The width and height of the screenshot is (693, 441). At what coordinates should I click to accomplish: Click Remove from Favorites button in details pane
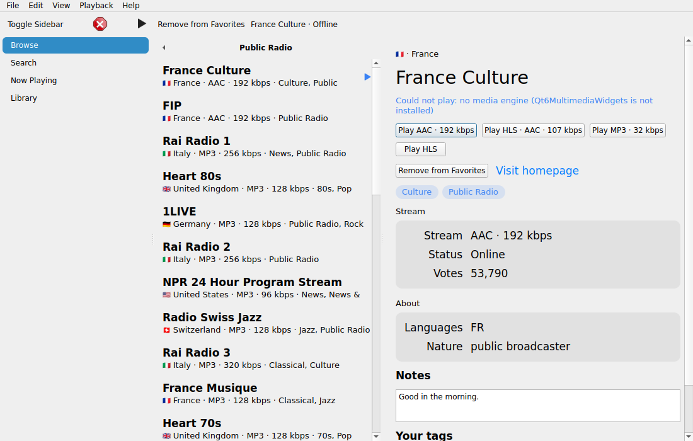(x=442, y=171)
